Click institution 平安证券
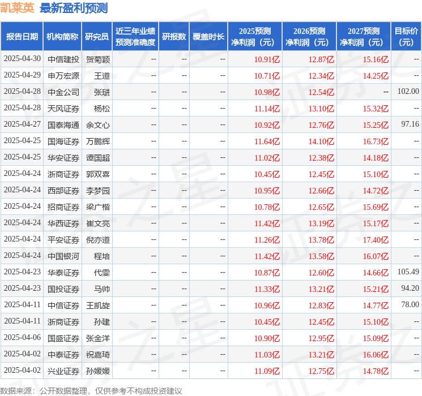The image size is (422, 396). (63, 240)
